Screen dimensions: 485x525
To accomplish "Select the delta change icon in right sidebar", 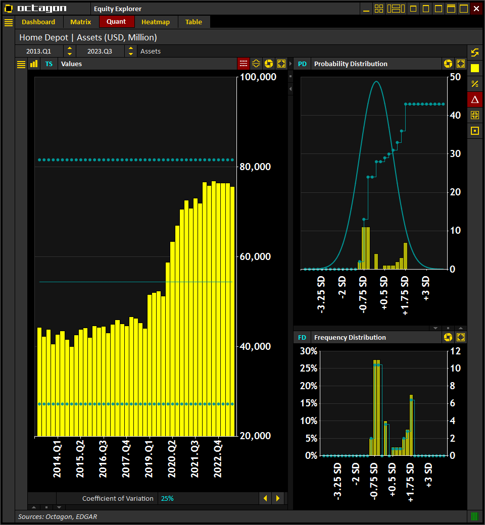I will (x=474, y=99).
